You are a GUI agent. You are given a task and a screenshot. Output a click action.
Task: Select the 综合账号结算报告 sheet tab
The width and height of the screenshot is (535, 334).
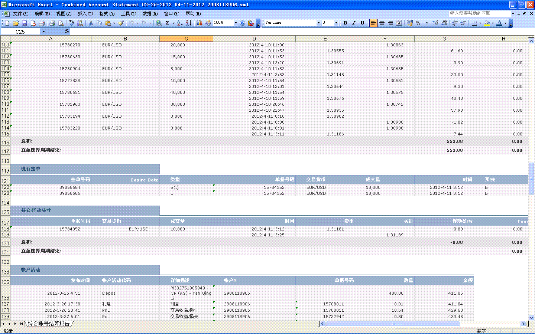[x=49, y=324]
